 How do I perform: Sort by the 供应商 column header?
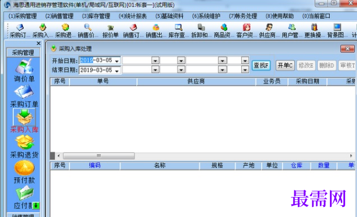pos(196,81)
